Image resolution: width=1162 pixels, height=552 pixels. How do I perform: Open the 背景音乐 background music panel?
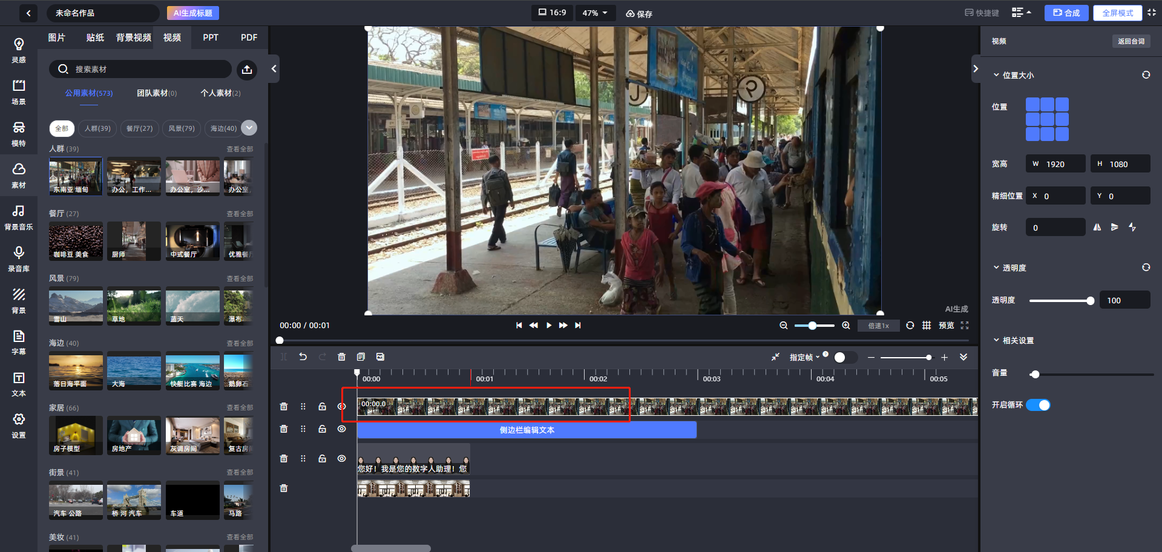19,217
